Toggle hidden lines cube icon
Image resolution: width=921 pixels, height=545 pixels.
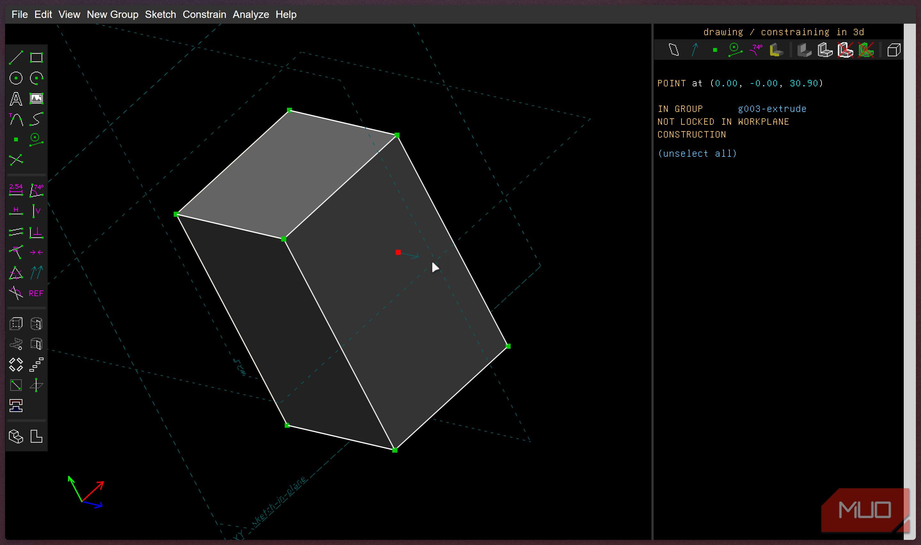(894, 50)
